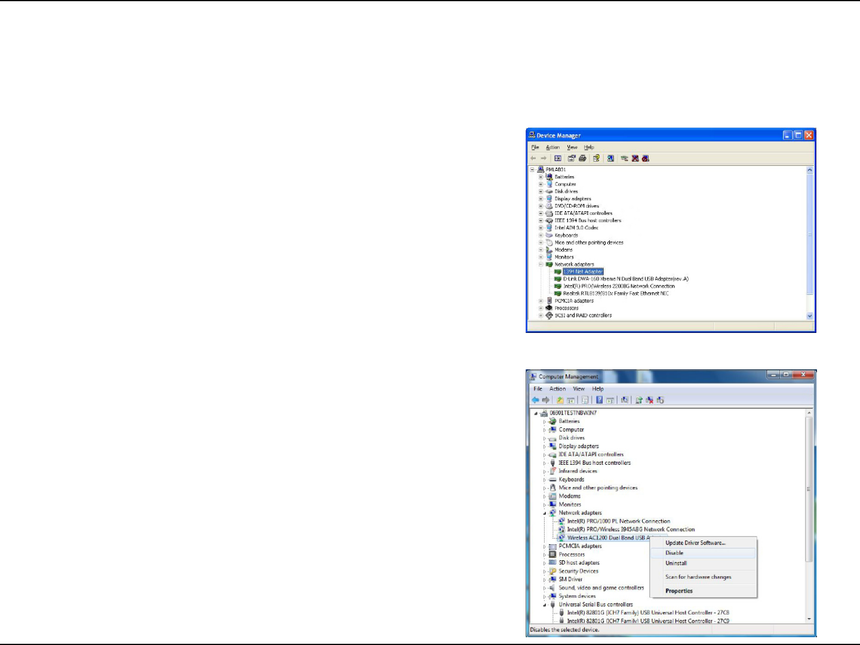Click Uninstall red X icon in Device Manager toolbar

point(635,159)
